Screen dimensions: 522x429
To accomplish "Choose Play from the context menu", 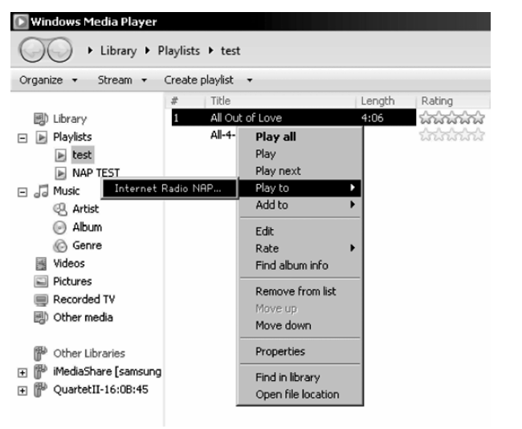I will click(300, 154).
